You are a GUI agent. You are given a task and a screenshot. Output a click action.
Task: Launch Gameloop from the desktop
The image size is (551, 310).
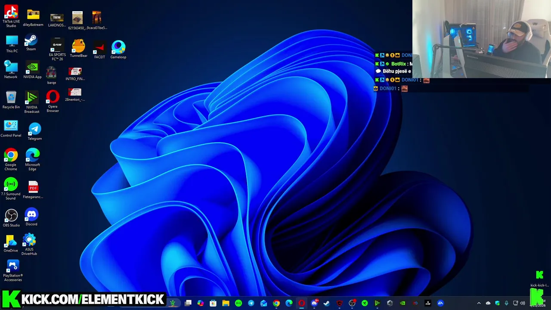(x=118, y=50)
